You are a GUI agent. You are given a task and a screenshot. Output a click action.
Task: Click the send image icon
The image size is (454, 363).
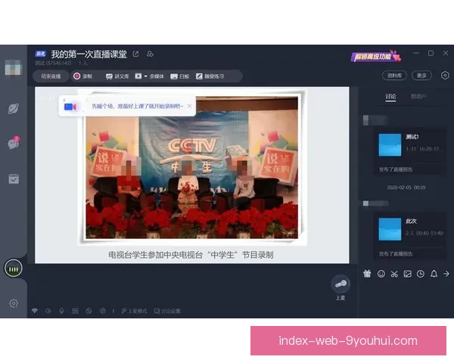(407, 274)
